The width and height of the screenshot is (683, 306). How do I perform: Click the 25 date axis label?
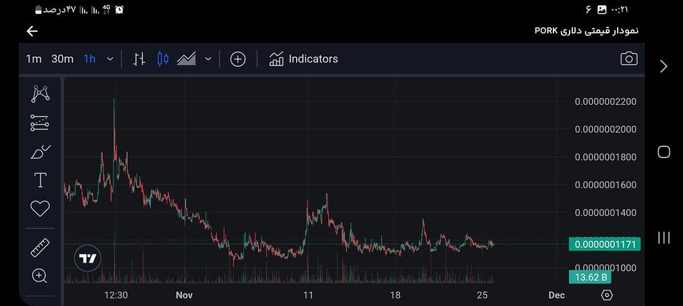pos(482,295)
